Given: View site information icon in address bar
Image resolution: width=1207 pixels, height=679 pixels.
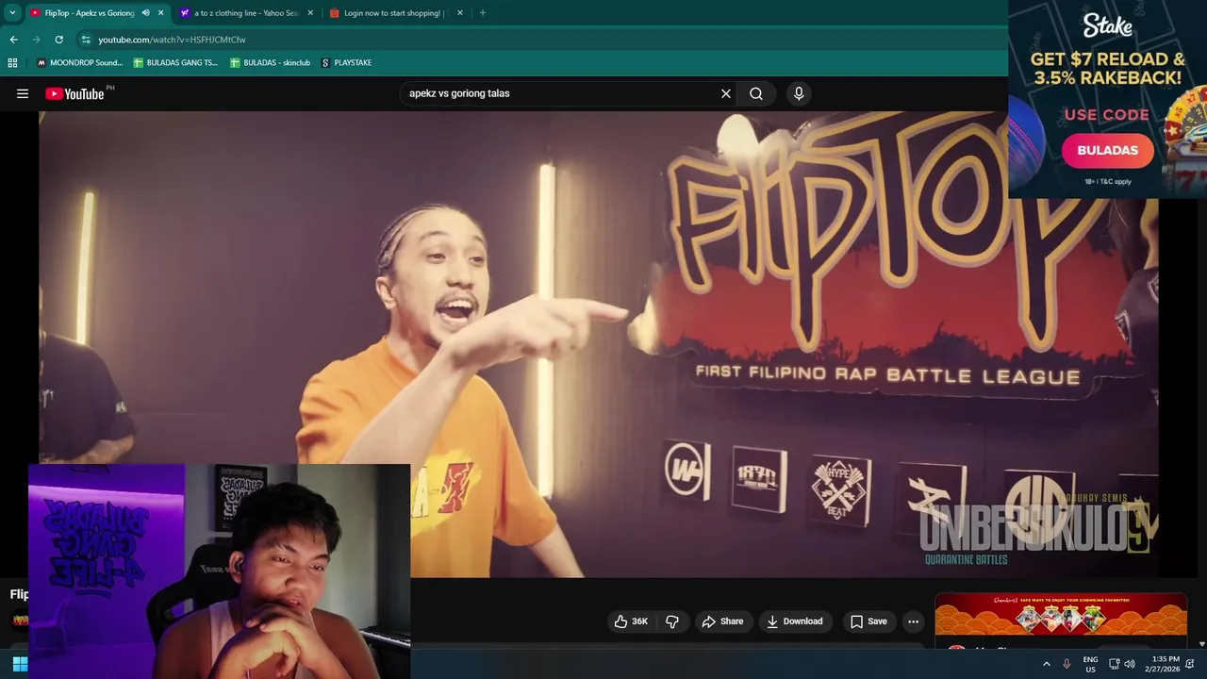Looking at the screenshot, I should click(86, 40).
